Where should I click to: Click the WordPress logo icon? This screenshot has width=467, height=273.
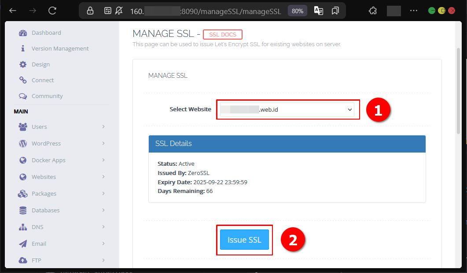click(x=23, y=144)
